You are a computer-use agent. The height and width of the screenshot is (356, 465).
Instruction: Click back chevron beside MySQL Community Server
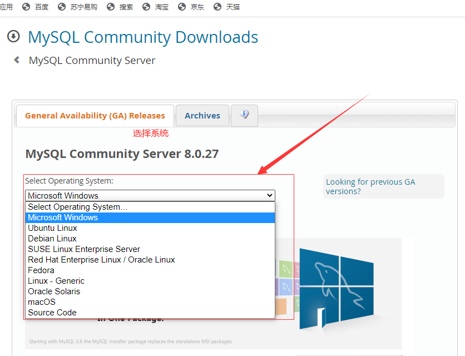pyautogui.click(x=17, y=60)
